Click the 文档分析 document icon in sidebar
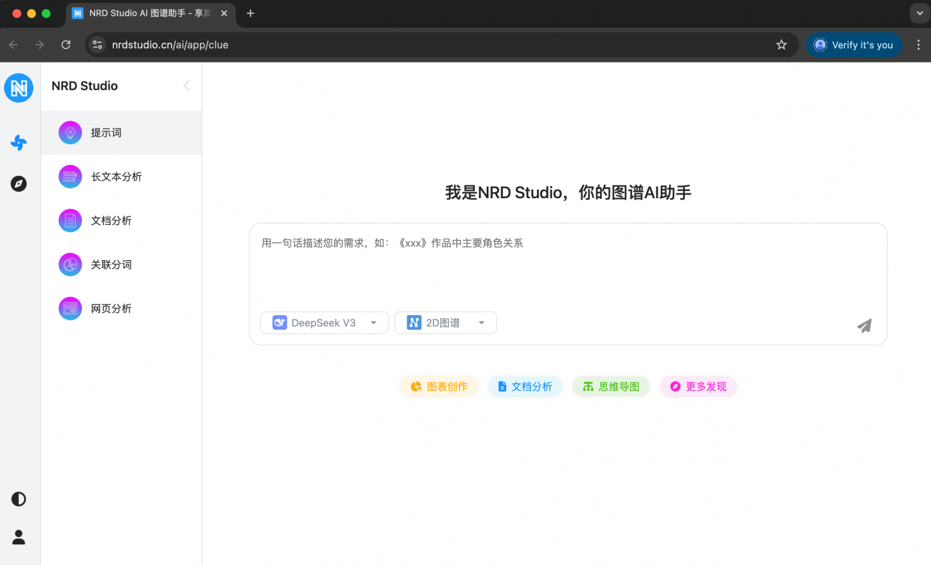 pyautogui.click(x=70, y=221)
